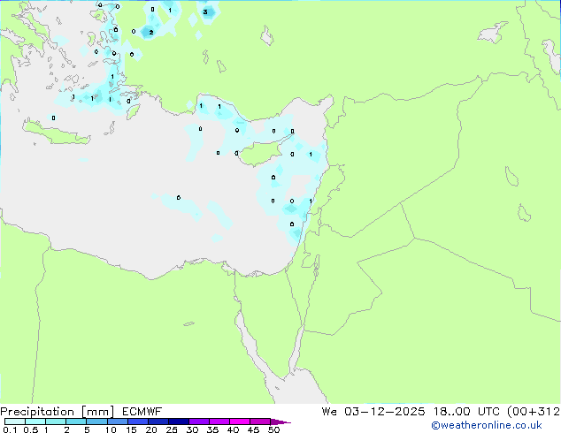
Task: Click the purple arrow end of legend
Action: click(280, 422)
